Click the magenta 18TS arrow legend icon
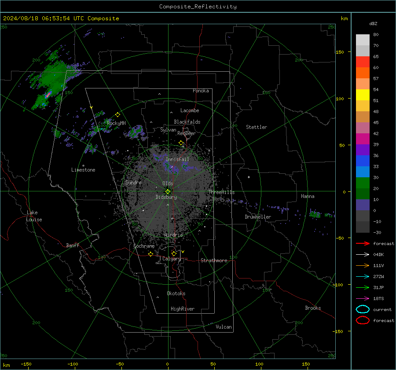Screen dimensions: 396x370 pos(363,299)
